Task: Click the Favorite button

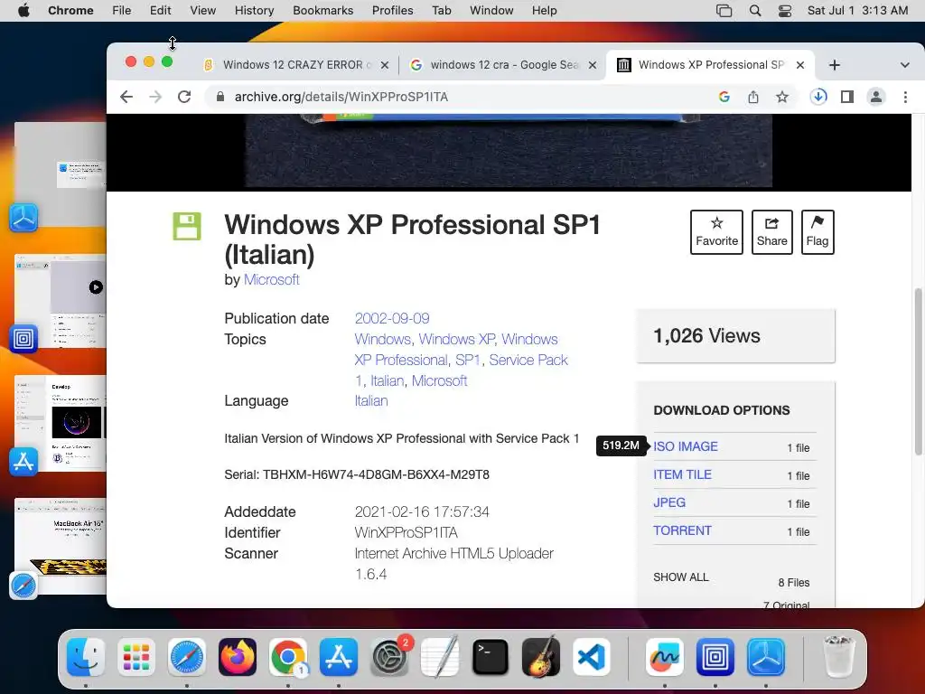Action: pyautogui.click(x=716, y=232)
